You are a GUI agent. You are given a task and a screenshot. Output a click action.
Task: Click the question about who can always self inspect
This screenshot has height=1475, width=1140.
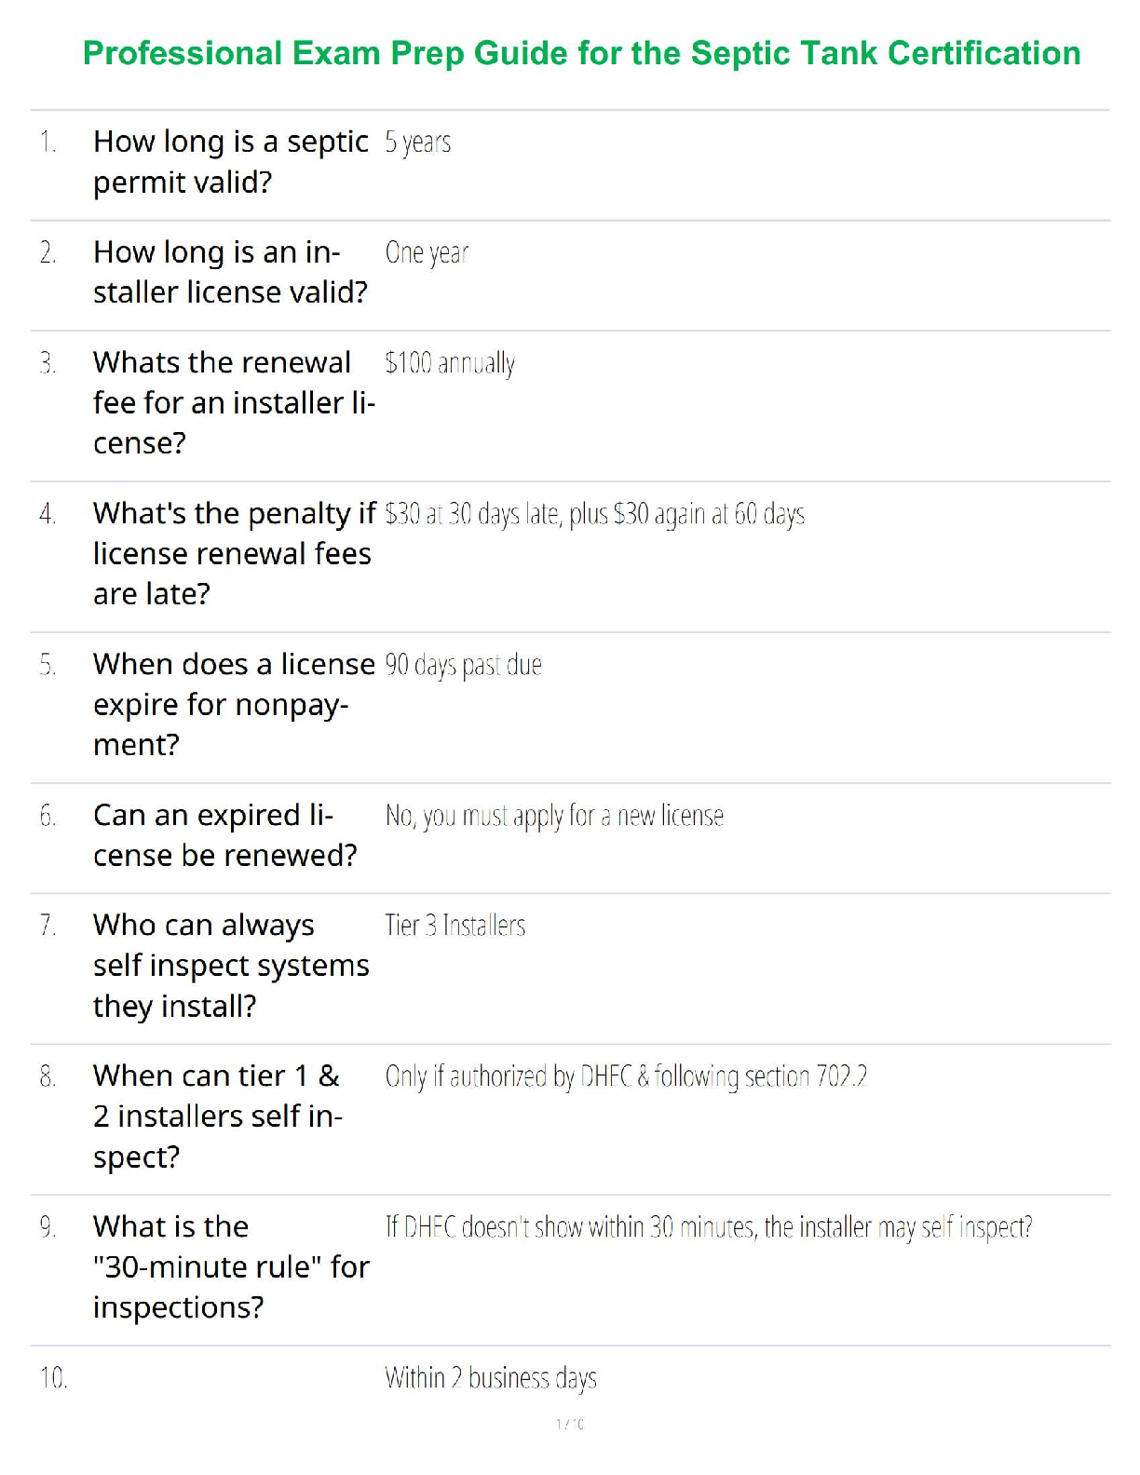[x=230, y=966]
